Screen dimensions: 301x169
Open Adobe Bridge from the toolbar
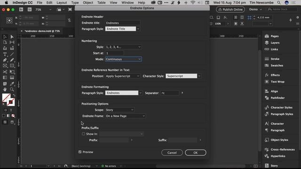coord(21,9)
